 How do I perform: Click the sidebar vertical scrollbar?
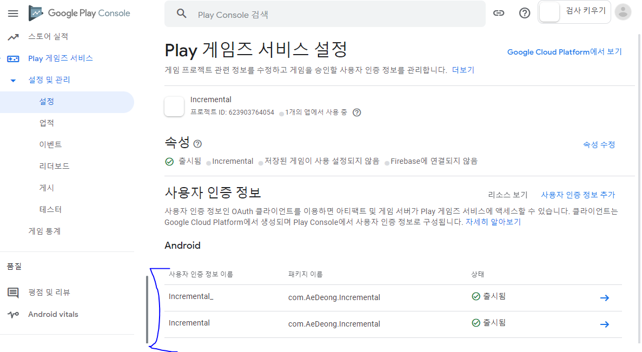[147, 309]
